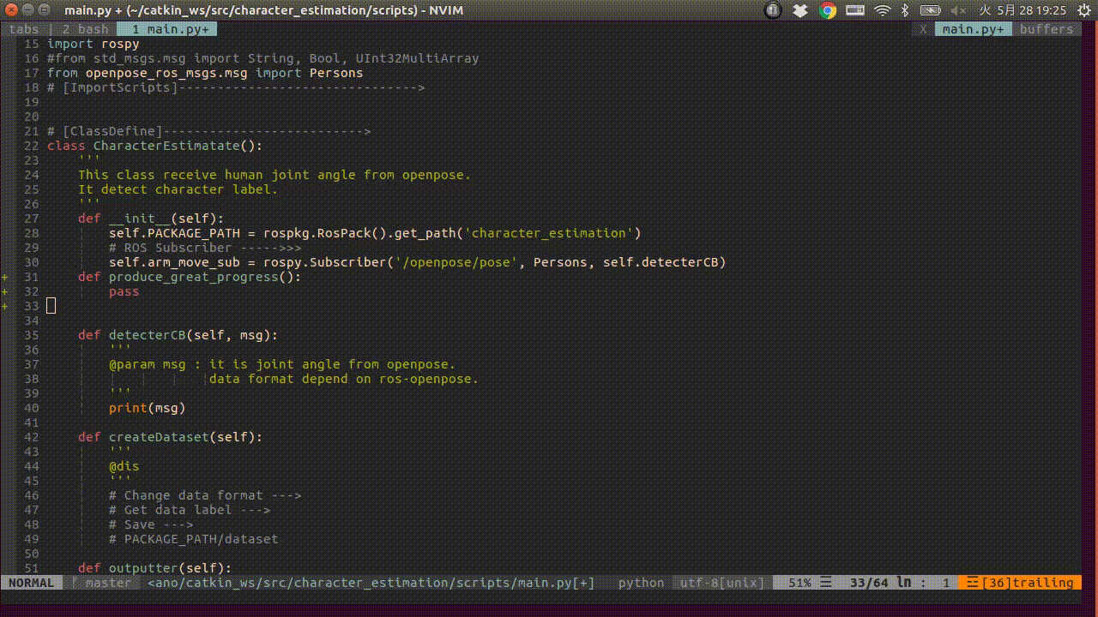Click the 'It detect character label.' line
This screenshot has height=617, width=1098.
(x=178, y=189)
